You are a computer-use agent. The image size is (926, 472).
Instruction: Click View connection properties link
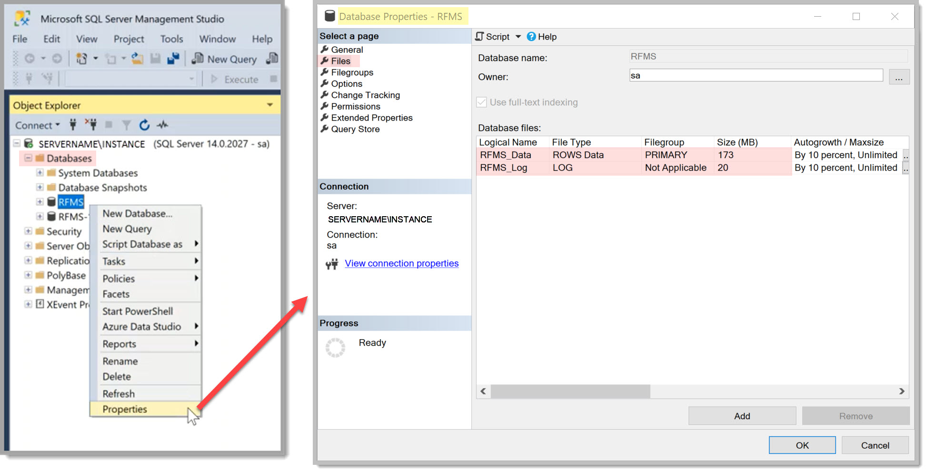pos(402,263)
